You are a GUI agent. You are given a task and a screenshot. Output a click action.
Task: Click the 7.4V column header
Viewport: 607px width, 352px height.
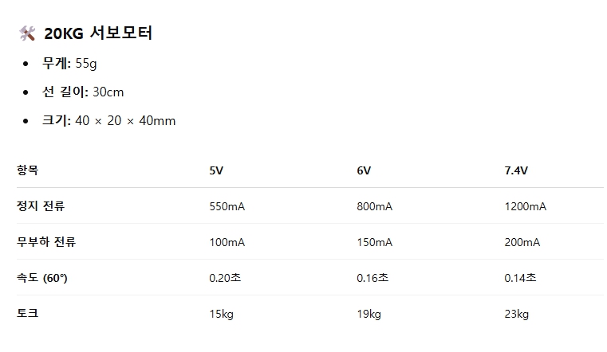516,170
